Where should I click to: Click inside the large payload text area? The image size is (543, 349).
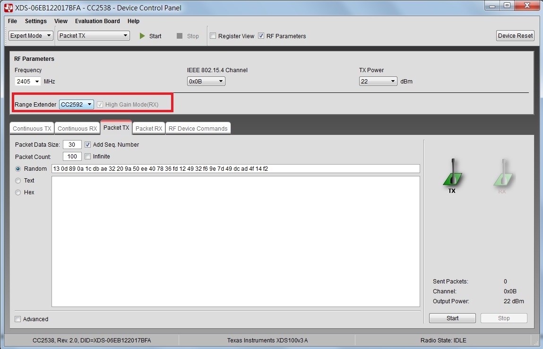[235, 241]
